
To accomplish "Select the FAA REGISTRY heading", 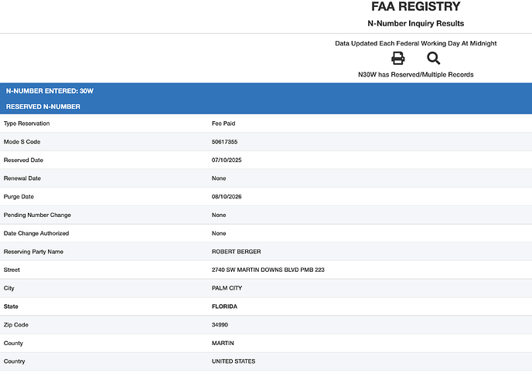I will click(416, 6).
